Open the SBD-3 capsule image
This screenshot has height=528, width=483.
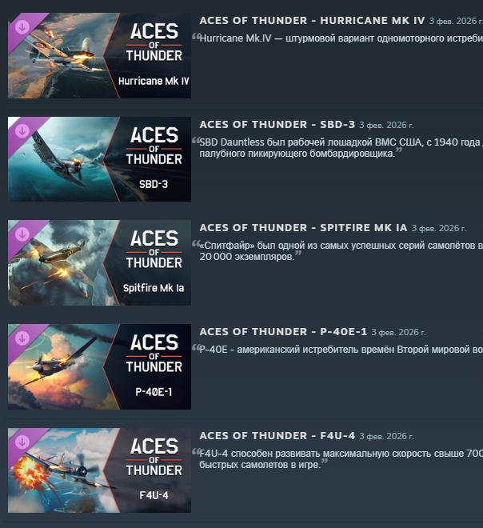tap(99, 159)
